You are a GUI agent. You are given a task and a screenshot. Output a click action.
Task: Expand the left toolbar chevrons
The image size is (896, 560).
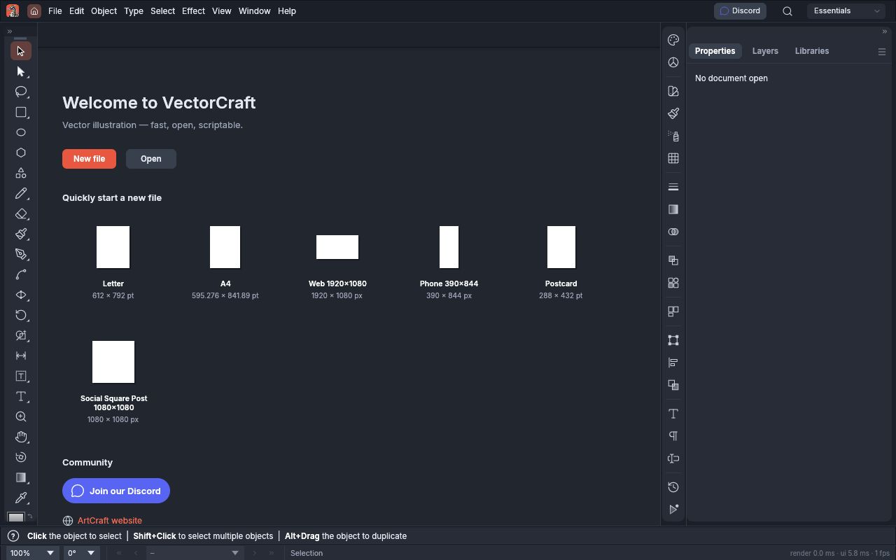pyautogui.click(x=10, y=31)
